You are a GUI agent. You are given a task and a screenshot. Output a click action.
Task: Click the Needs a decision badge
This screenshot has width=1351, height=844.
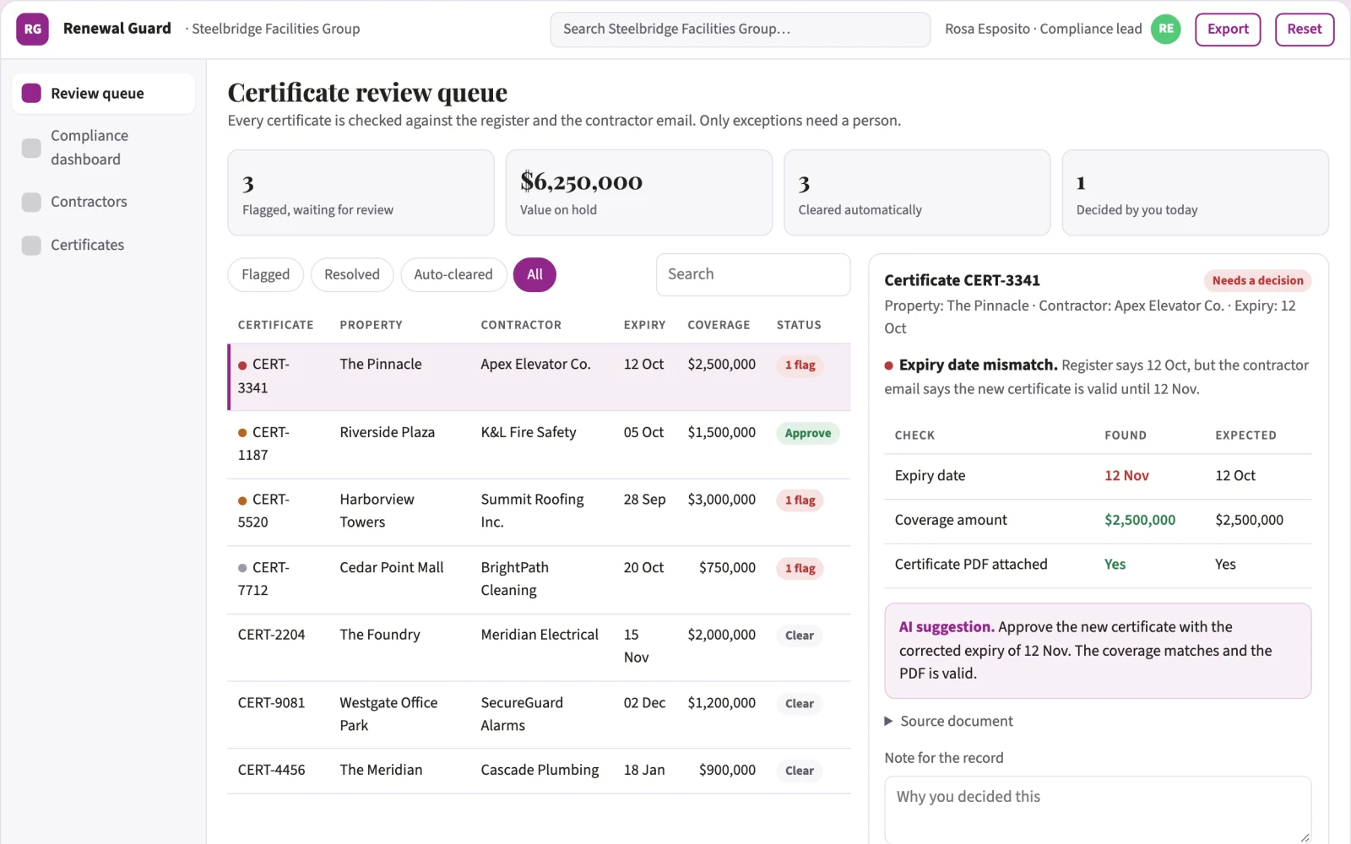coord(1257,280)
